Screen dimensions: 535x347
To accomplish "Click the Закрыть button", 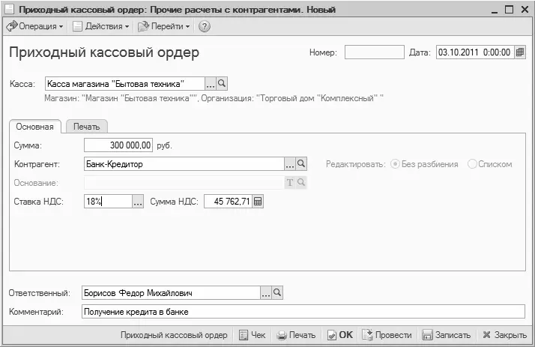I will click(505, 335).
